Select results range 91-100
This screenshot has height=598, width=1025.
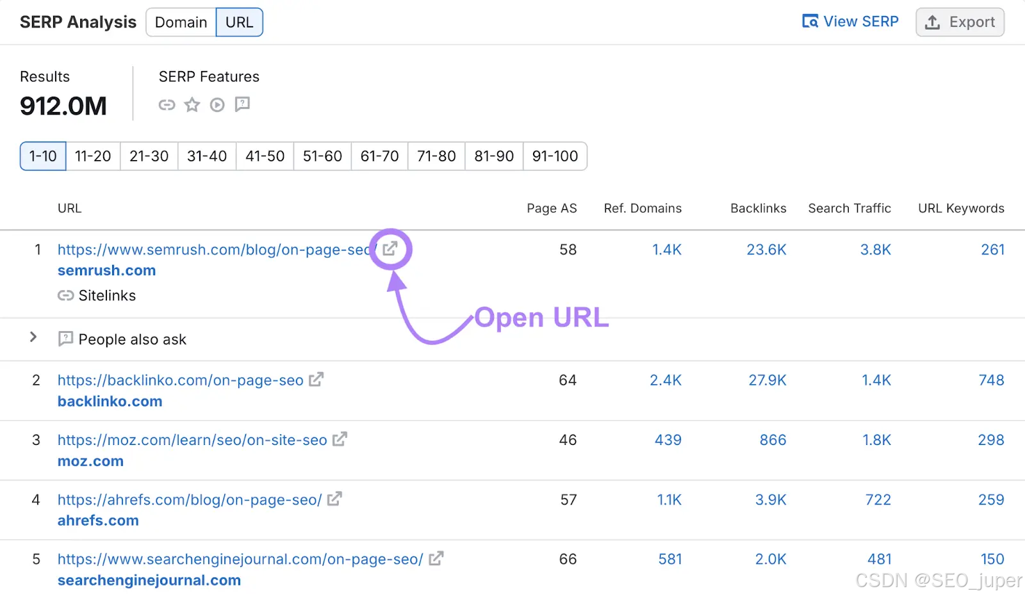(555, 156)
